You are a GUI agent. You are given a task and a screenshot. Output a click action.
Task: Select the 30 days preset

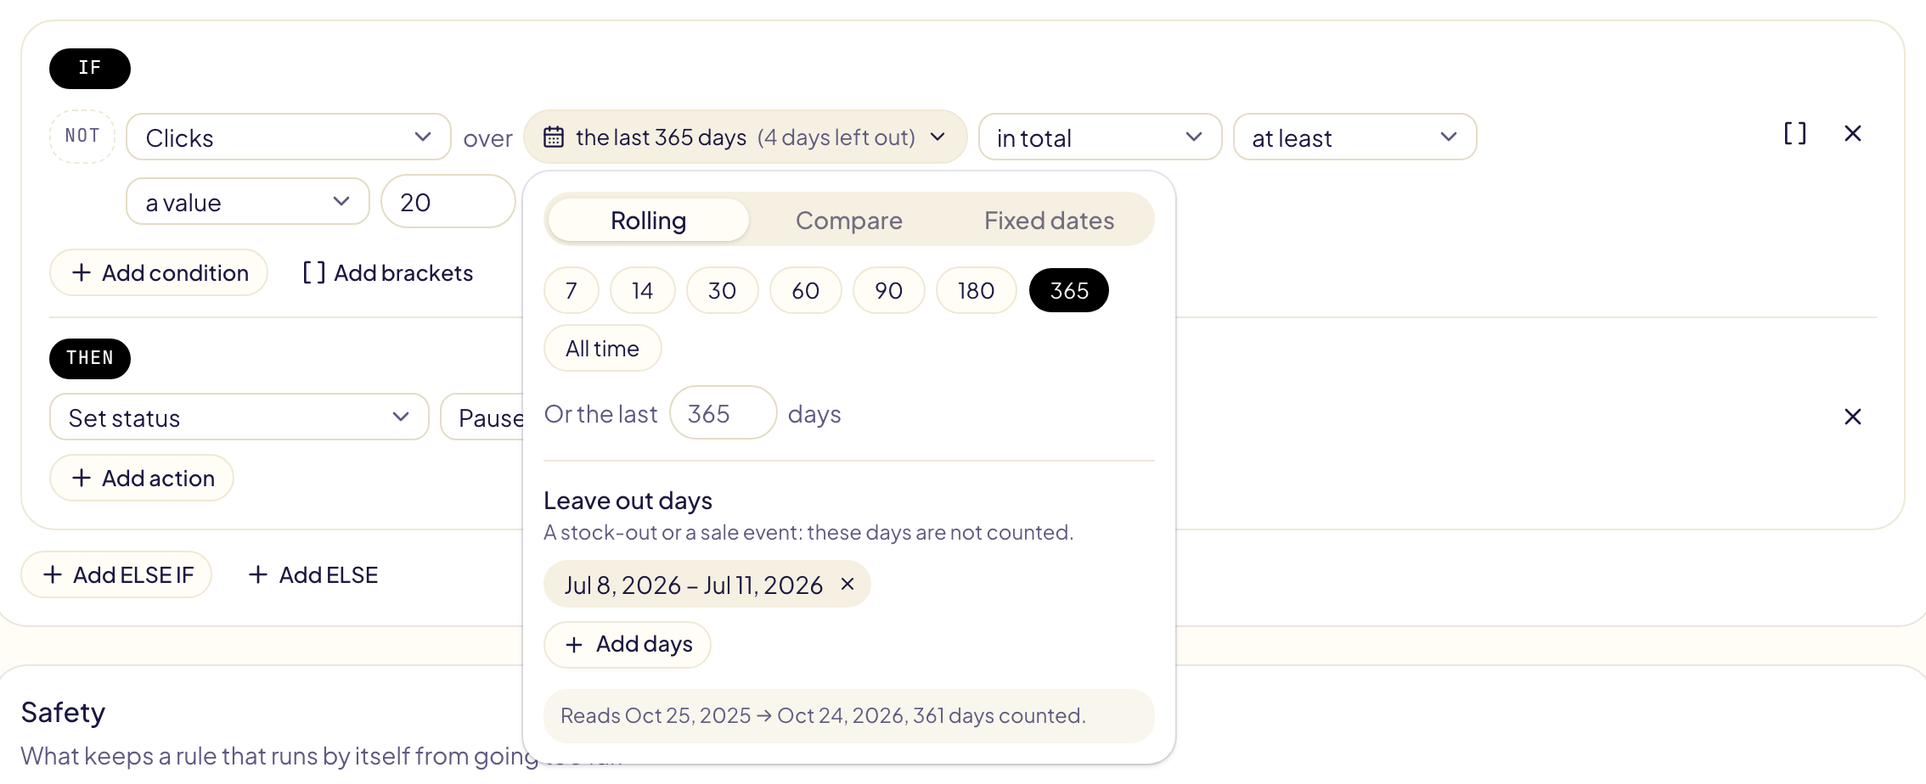click(x=723, y=290)
